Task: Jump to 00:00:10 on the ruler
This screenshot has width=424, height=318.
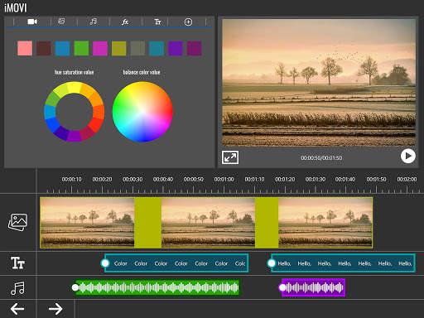Action: (71, 180)
